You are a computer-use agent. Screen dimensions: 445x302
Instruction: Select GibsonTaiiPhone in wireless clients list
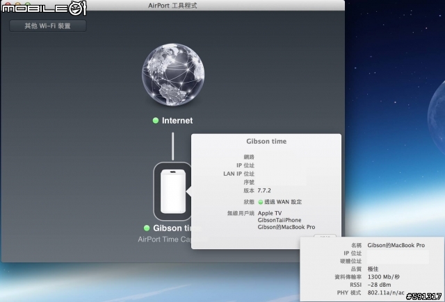pyautogui.click(x=280, y=220)
